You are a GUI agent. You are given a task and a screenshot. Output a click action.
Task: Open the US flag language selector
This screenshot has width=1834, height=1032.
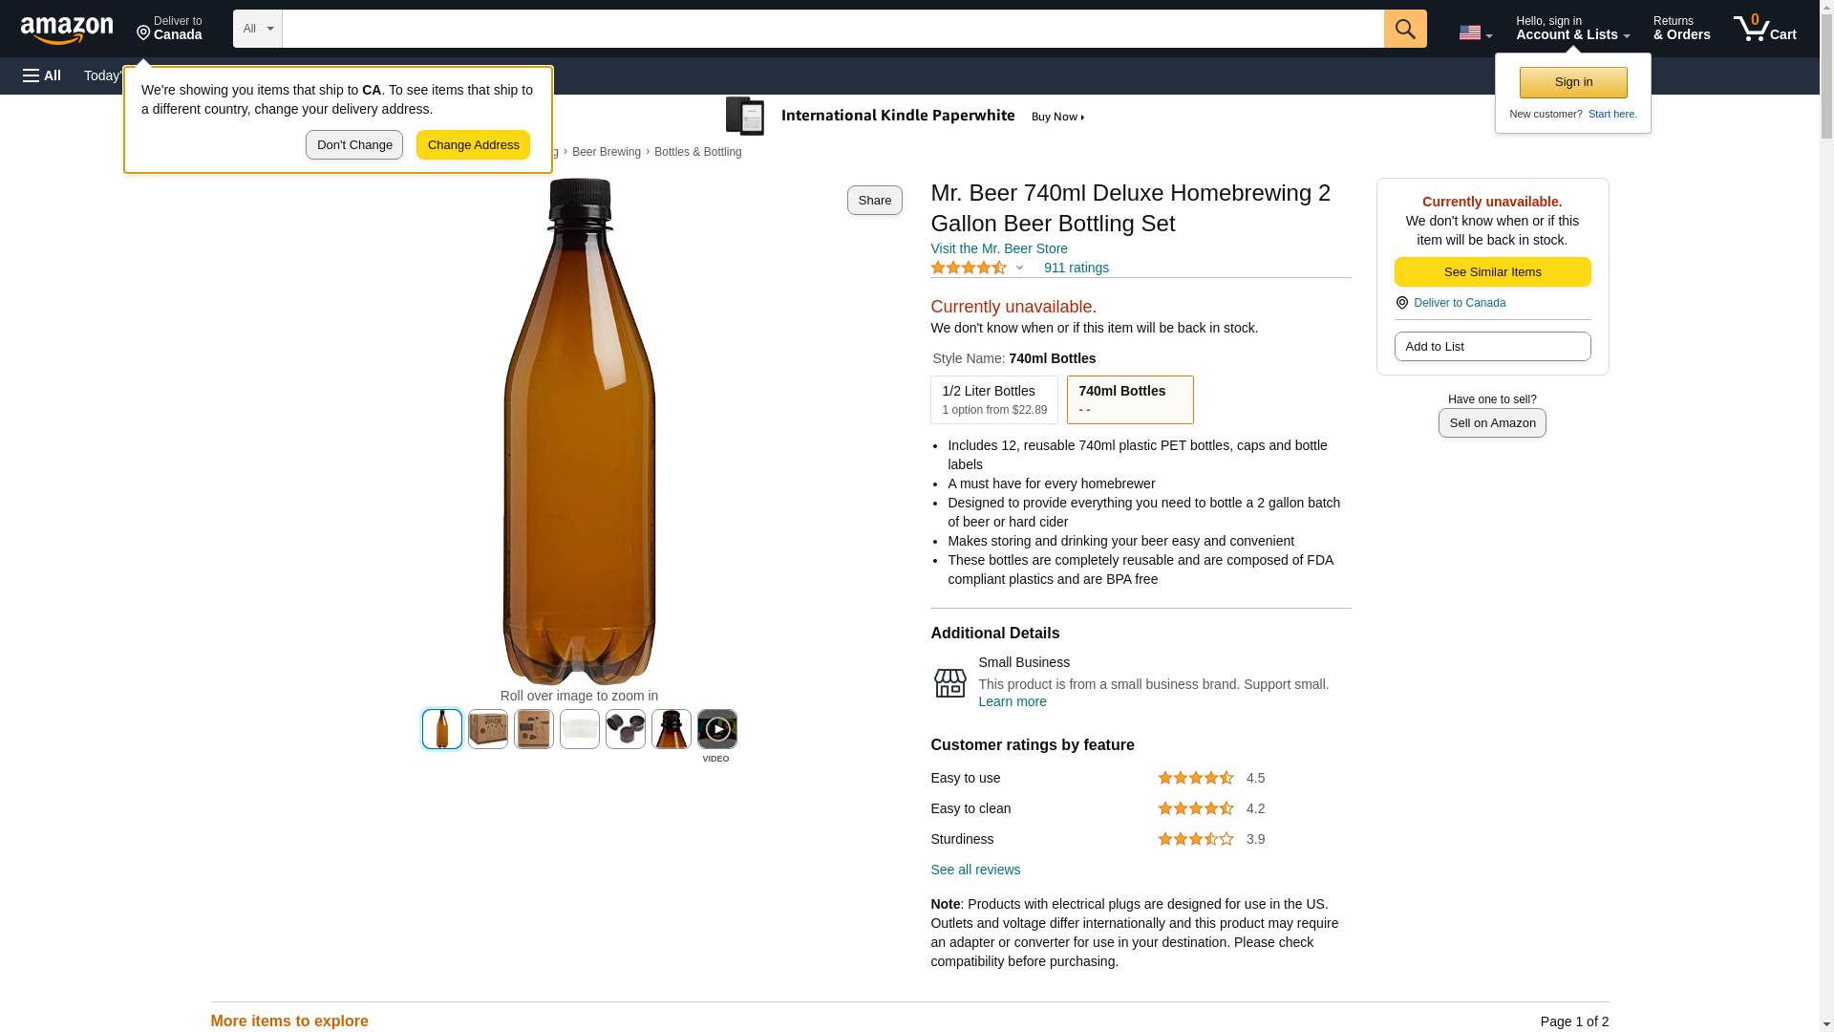1474,32
